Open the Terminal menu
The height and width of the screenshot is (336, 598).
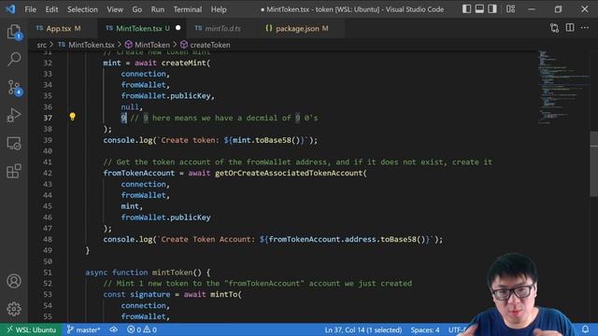click(x=188, y=9)
